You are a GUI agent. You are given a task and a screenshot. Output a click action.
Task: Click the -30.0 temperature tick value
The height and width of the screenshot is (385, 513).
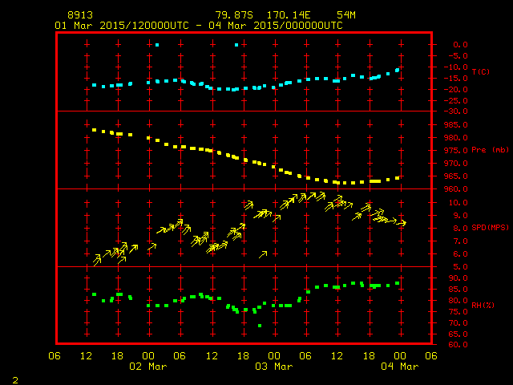pyautogui.click(x=456, y=111)
